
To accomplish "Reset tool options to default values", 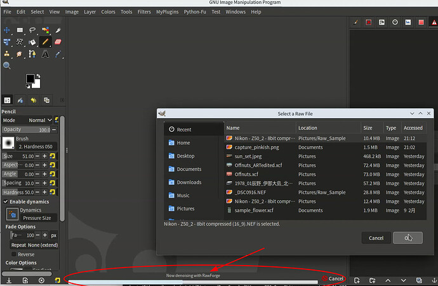I will tap(58, 280).
